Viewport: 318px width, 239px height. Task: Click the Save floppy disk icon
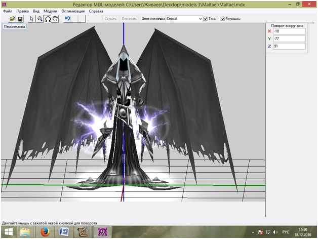coord(20,19)
